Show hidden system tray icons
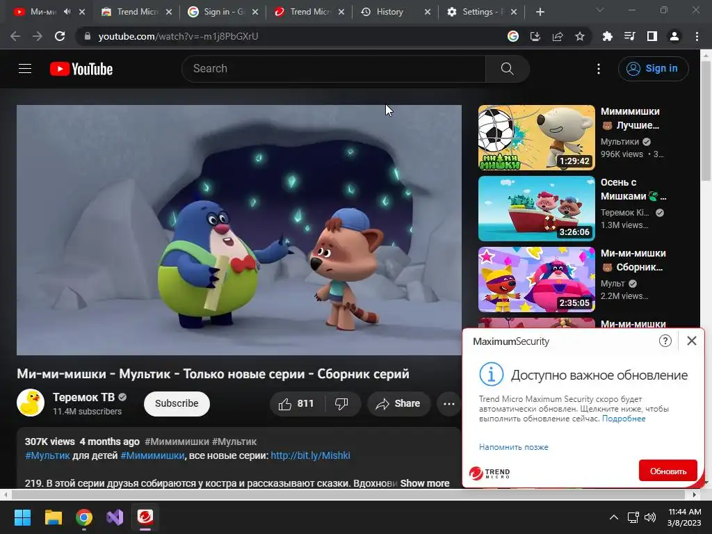712x534 pixels. point(613,517)
